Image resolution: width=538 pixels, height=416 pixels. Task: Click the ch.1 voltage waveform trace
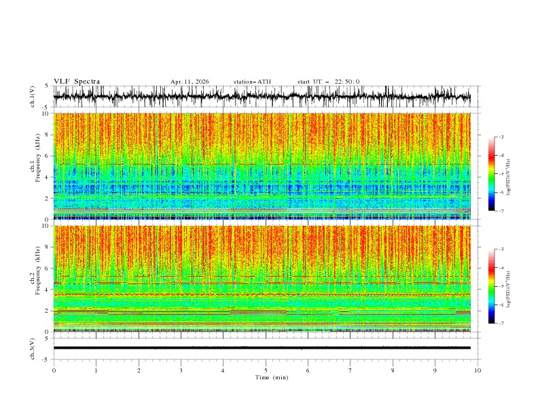pyautogui.click(x=262, y=97)
